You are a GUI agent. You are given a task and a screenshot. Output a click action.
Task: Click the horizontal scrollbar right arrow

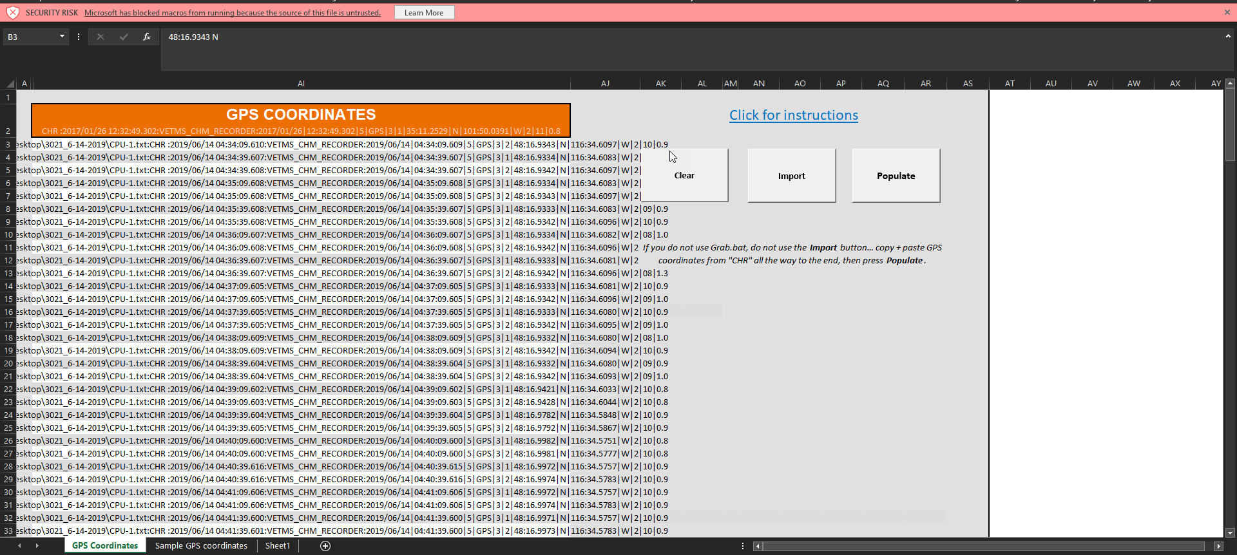click(1218, 546)
